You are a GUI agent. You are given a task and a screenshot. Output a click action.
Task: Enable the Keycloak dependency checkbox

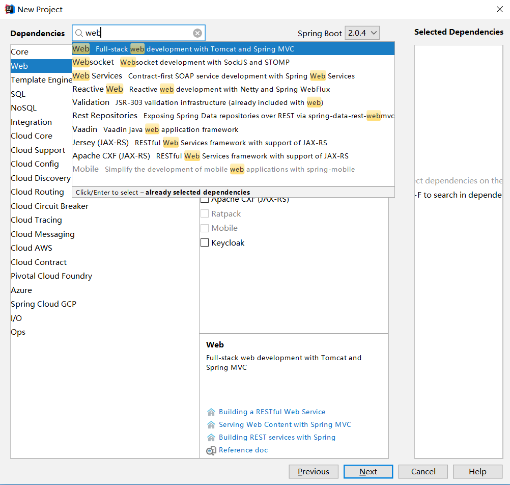tap(205, 242)
